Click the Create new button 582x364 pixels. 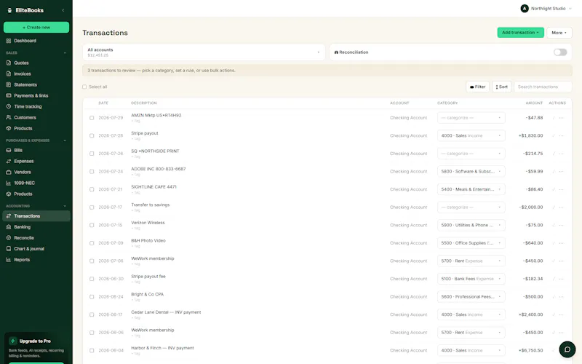tap(36, 27)
